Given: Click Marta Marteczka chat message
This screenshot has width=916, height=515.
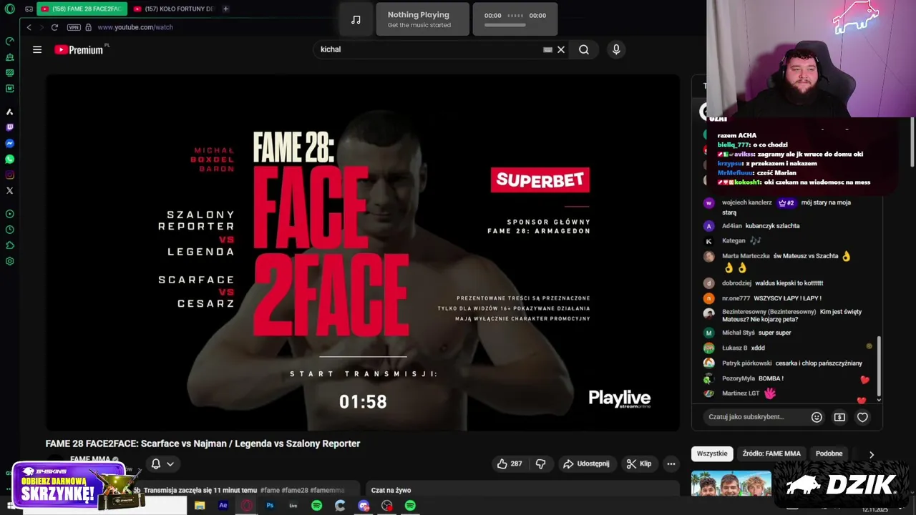Looking at the screenshot, I should [786, 261].
